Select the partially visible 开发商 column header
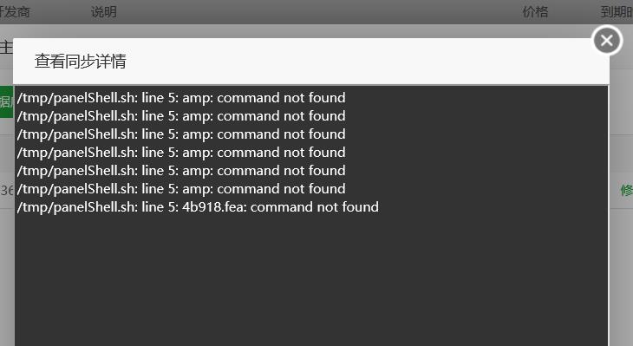633x346 pixels. tap(15, 12)
